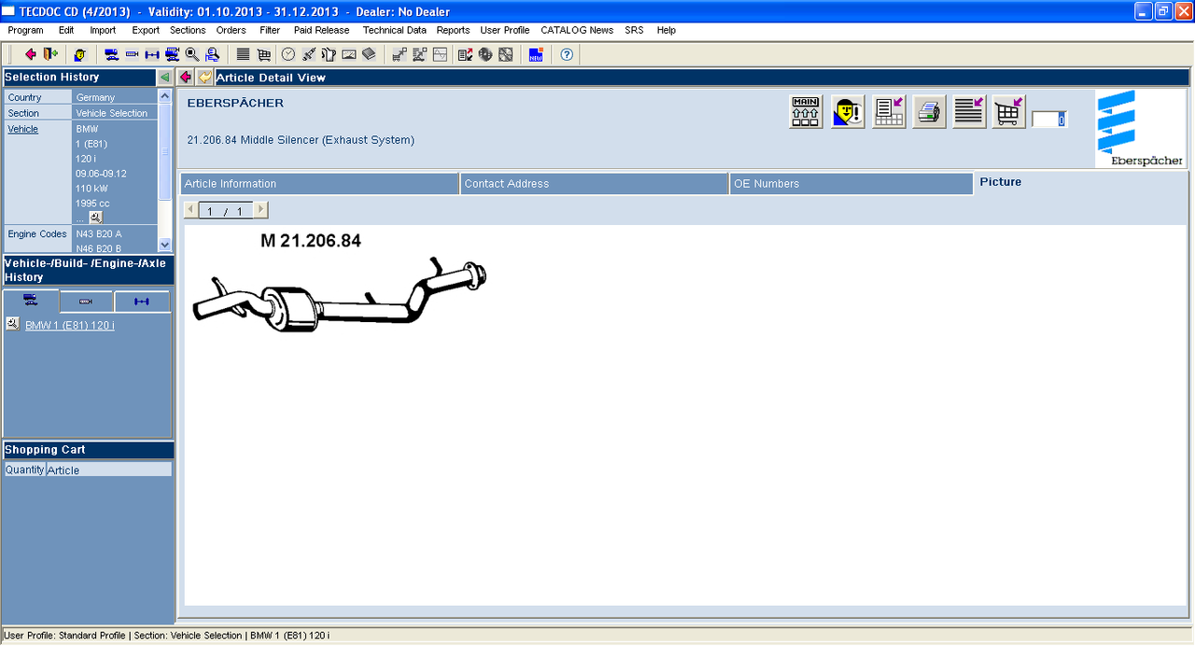
Task: Select the passenger car search toolbar icon
Action: 111,54
